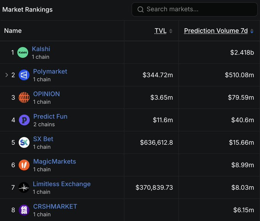Click rank number 8 beside CRSHMARKET

point(13,210)
